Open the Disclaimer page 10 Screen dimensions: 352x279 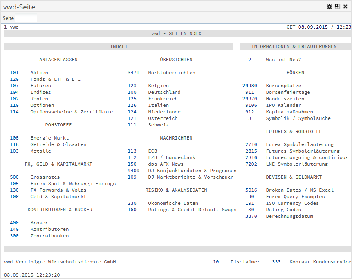(216, 262)
